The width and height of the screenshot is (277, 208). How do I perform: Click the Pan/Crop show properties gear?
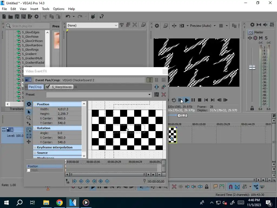(29, 104)
